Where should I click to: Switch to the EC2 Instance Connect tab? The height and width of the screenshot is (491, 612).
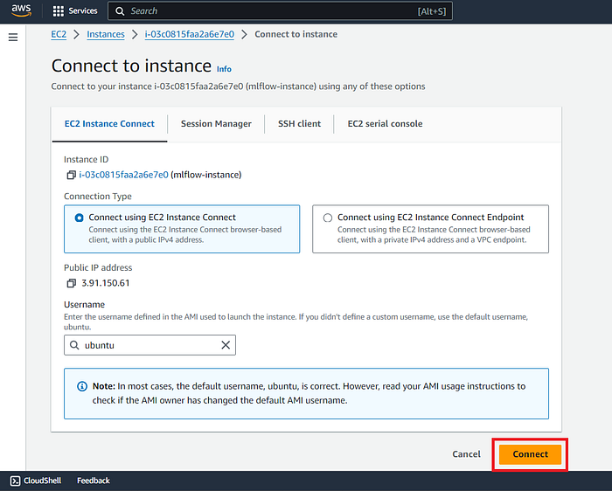pyautogui.click(x=109, y=124)
